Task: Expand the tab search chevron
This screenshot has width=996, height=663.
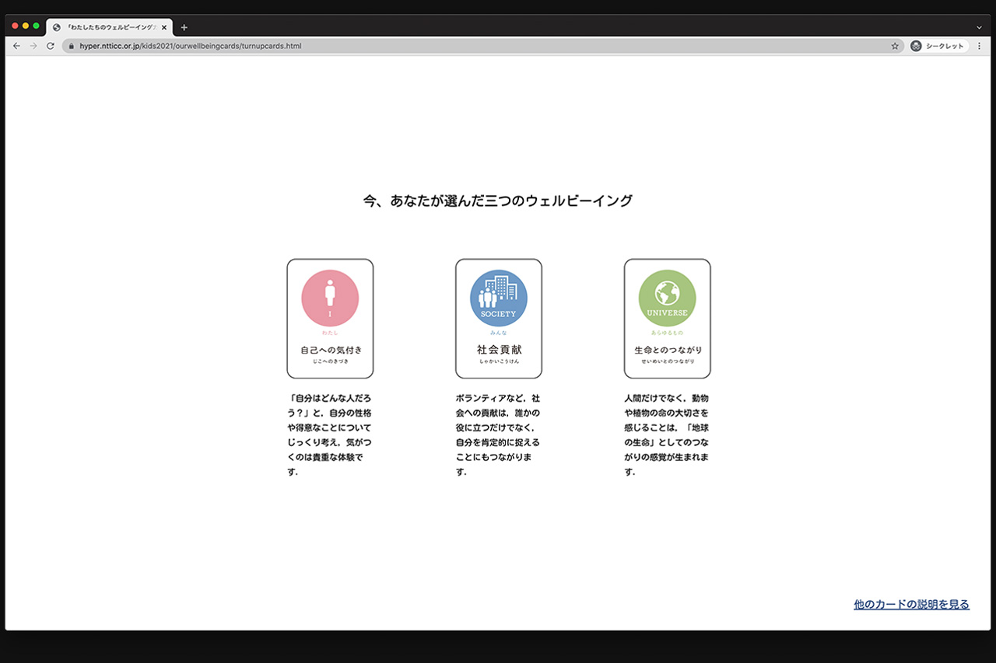Action: [979, 27]
